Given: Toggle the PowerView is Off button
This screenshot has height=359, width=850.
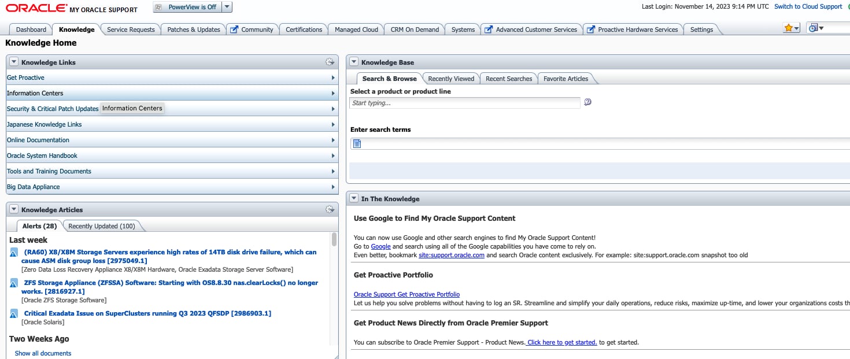Looking at the screenshot, I should pyautogui.click(x=187, y=7).
